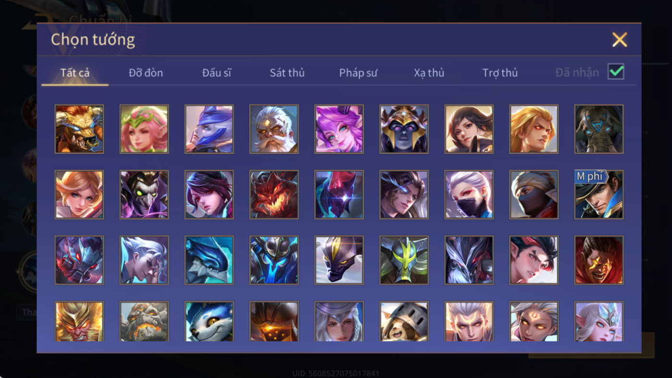Pick the green-eyed plague mask hero

point(144,195)
